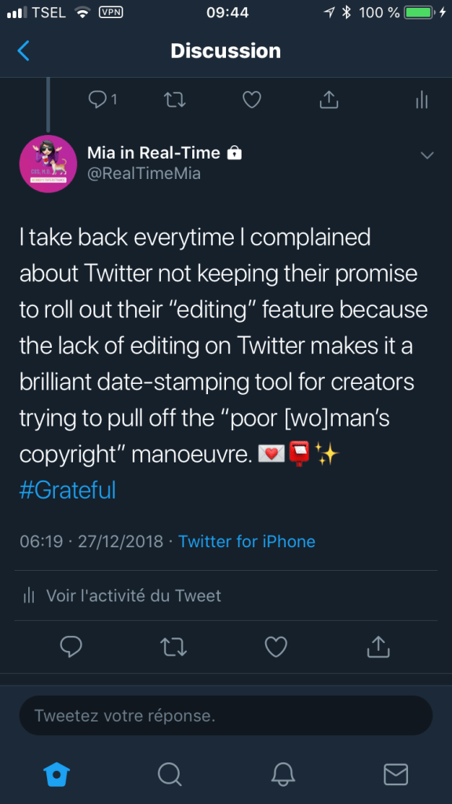
Task: Retweet the parent tweet above
Action: (x=174, y=100)
